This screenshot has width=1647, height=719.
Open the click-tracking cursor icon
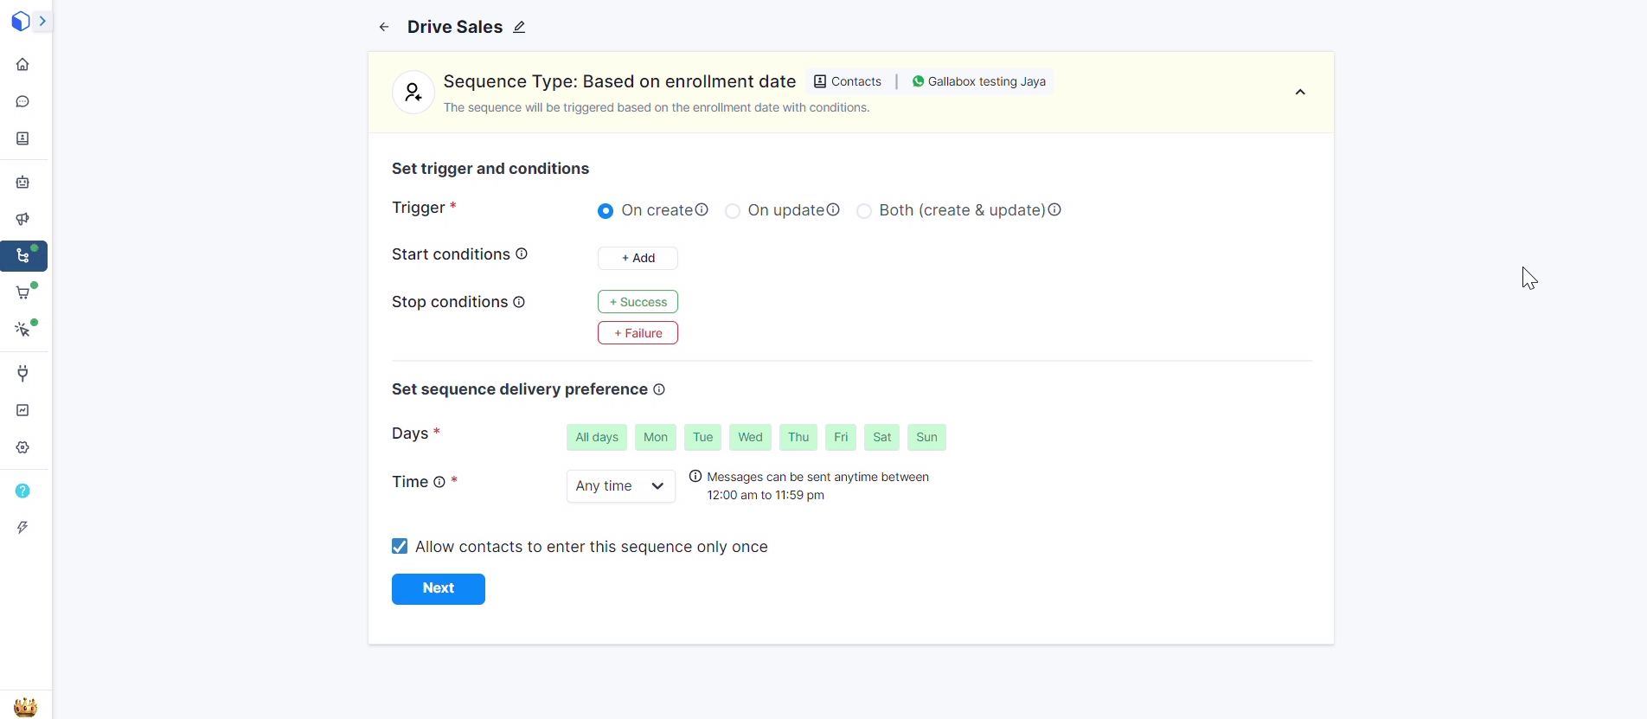pos(22,330)
